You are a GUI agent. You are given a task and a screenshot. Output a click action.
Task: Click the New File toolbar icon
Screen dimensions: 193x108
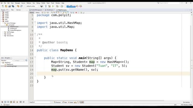(x=3, y=6)
